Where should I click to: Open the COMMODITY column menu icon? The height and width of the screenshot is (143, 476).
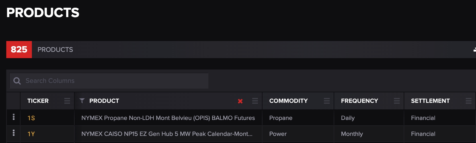[x=327, y=101]
